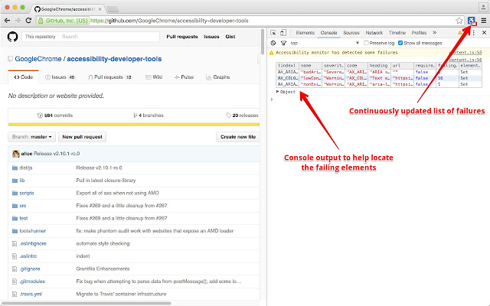Screen dimensions: 490x306
Task: Open the tools/runner folder
Action: tap(32, 231)
